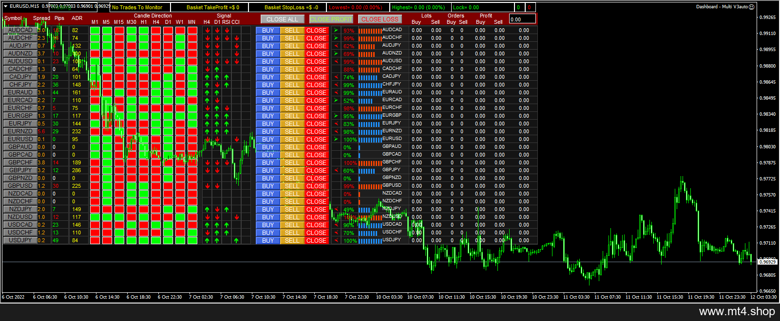
Task: Click the BUY button for AUDCAD
Action: coord(268,30)
